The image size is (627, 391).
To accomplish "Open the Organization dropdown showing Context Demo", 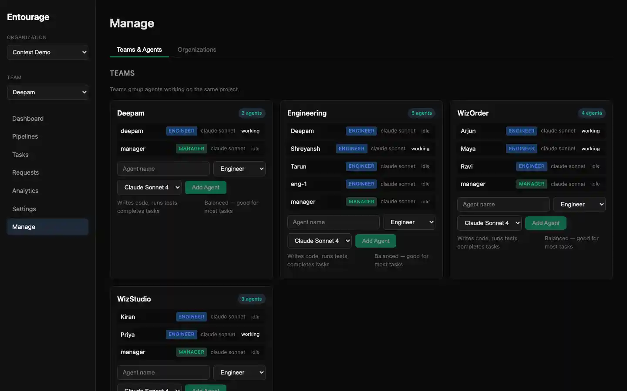I will (47, 52).
